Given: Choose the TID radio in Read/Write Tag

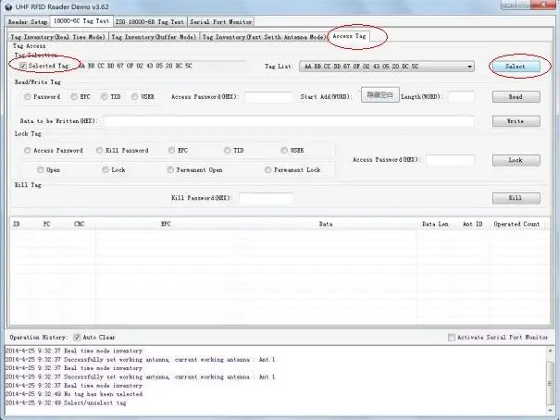Looking at the screenshot, I should (105, 96).
